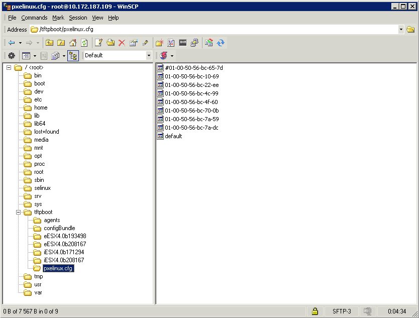Select the configBundle subfolder
Image resolution: width=419 pixels, height=318 pixels.
pos(59,228)
